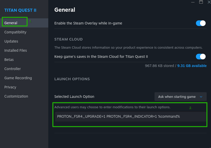Click into the launch options text field
The width and height of the screenshot is (211, 148).
[130, 116]
